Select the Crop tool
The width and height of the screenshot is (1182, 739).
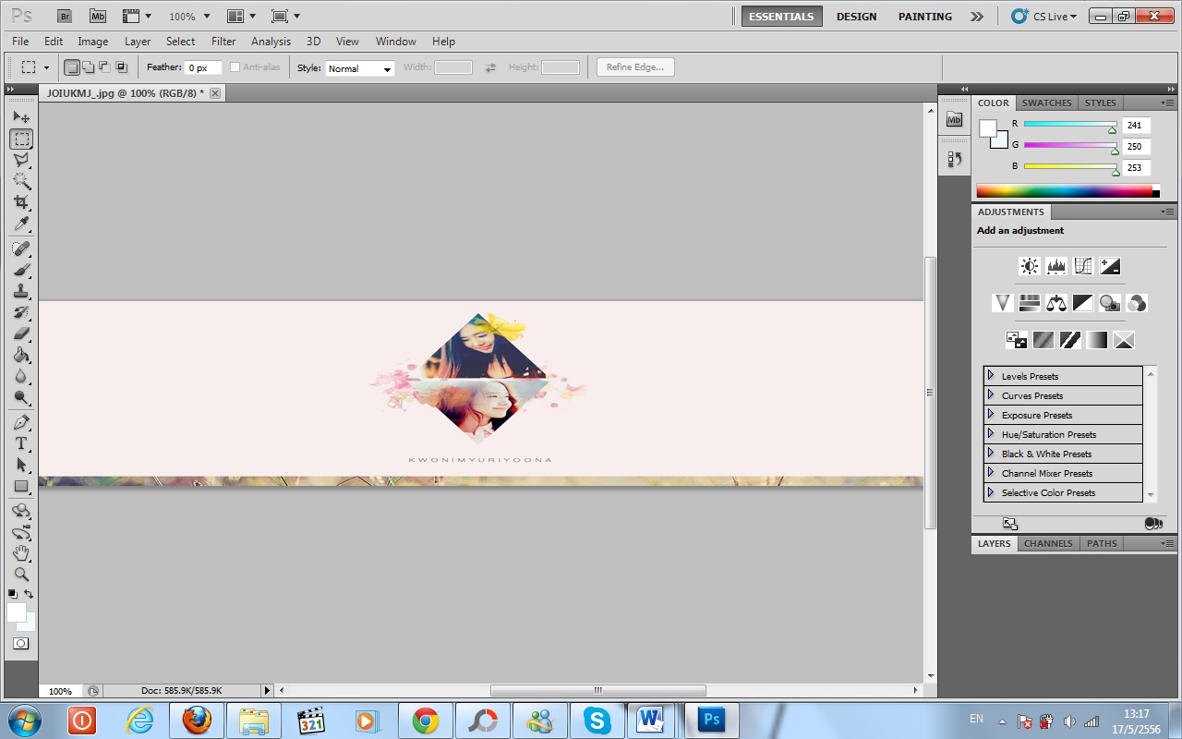[21, 202]
